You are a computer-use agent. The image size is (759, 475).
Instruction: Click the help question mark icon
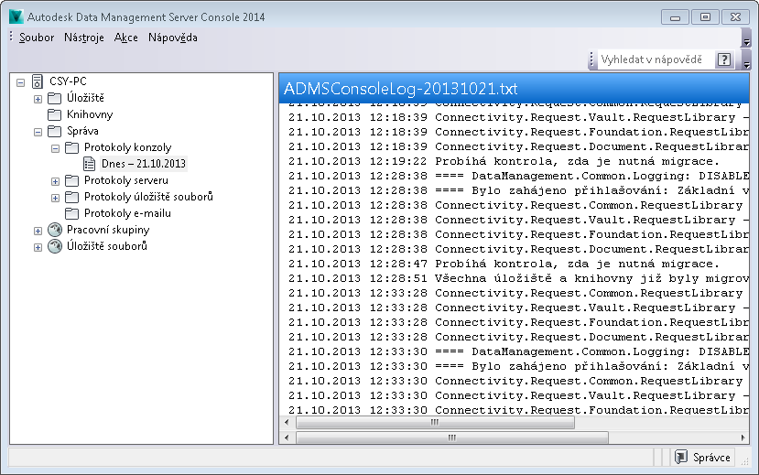pos(724,59)
